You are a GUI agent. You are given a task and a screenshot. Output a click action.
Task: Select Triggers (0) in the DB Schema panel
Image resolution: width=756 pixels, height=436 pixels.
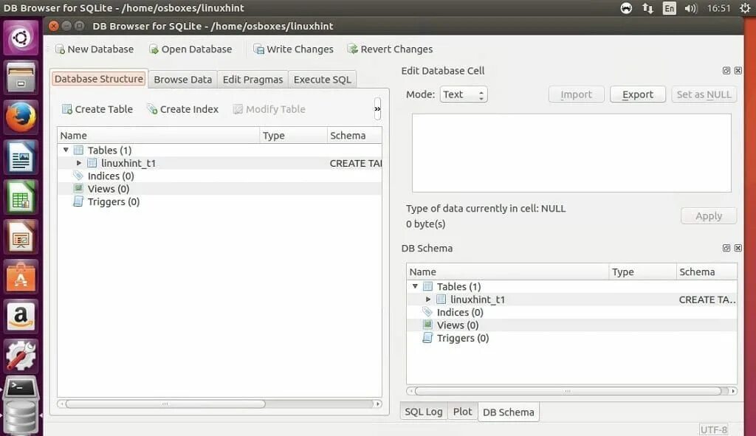click(x=462, y=338)
